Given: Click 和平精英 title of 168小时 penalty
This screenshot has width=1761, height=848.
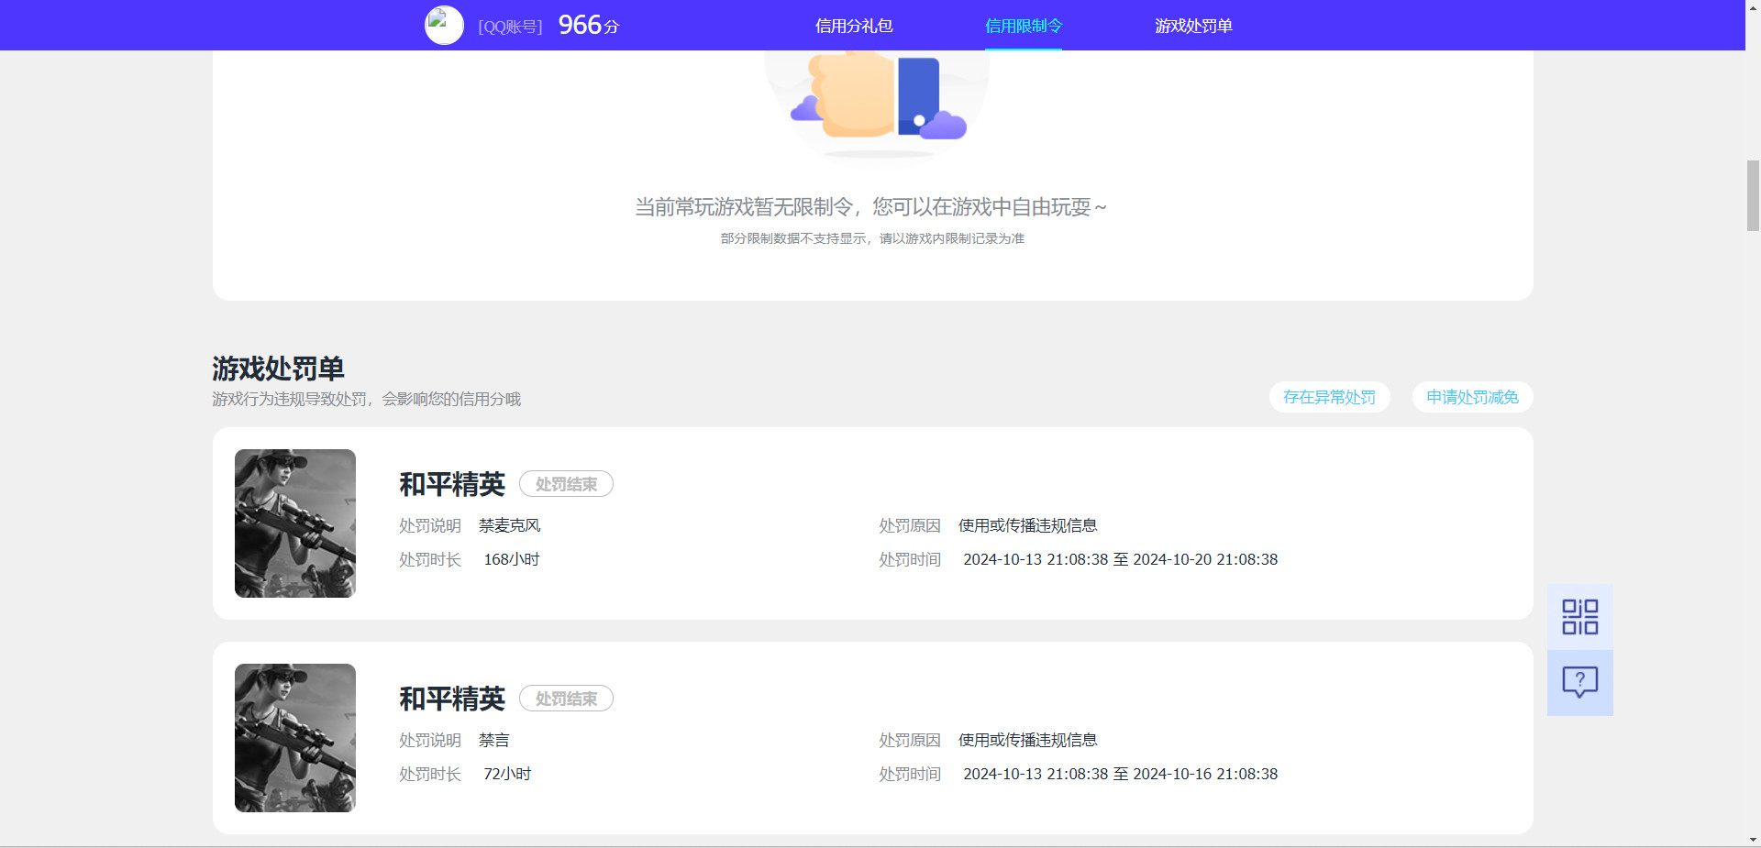Looking at the screenshot, I should pos(452,484).
